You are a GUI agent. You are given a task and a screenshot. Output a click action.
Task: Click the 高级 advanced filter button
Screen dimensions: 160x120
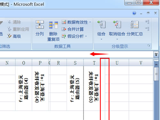[14, 36]
